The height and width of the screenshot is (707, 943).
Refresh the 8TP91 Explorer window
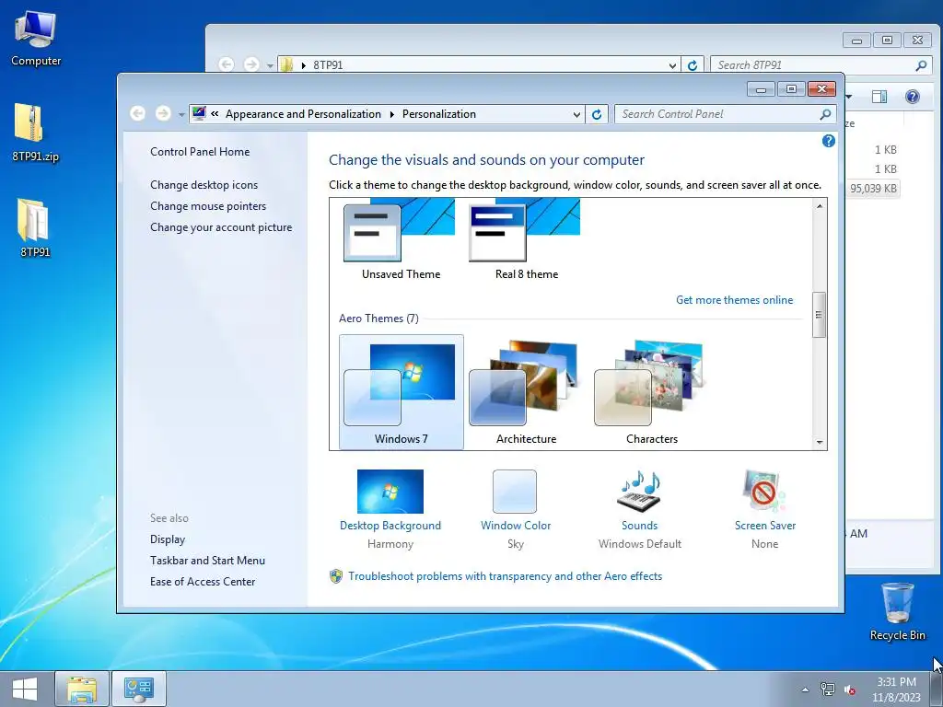tap(693, 65)
